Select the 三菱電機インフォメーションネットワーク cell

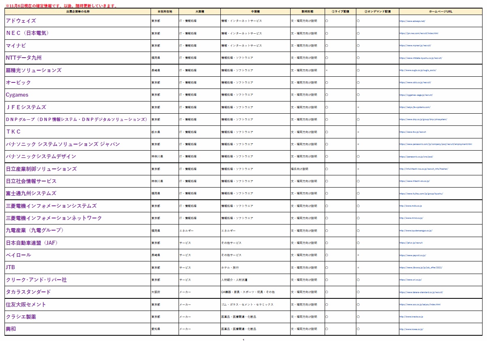pos(78,218)
